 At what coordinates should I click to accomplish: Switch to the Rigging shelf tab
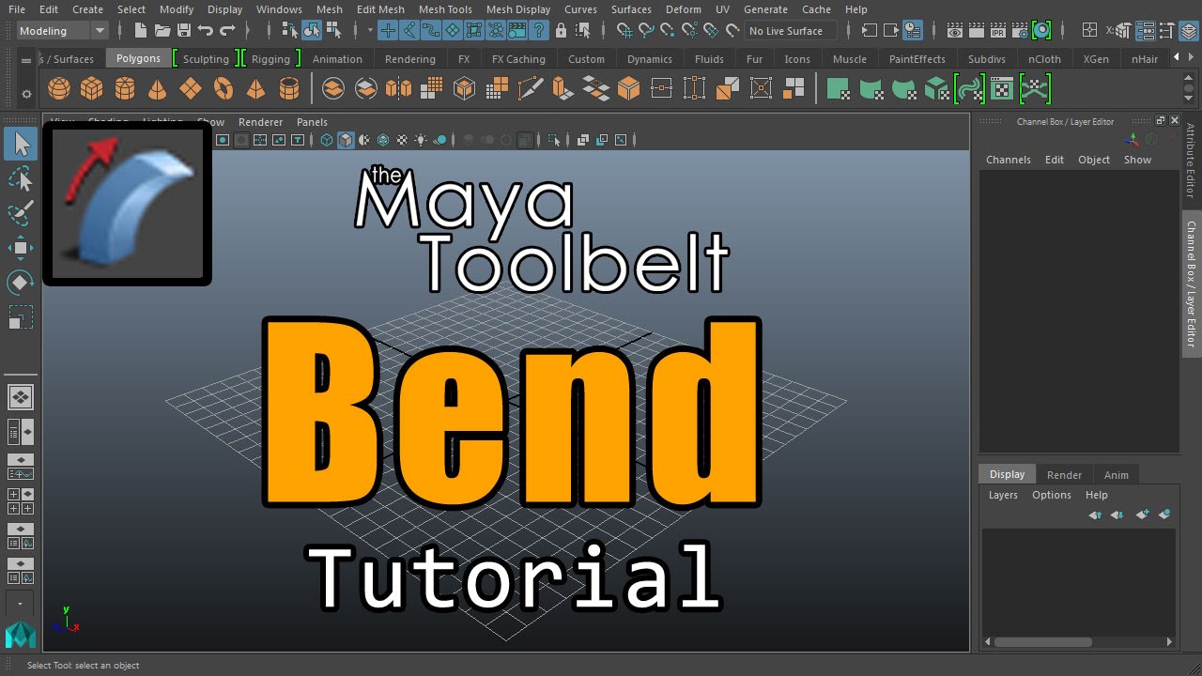tap(270, 59)
